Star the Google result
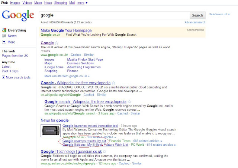Image resolution: width=238 pixels, height=168 pixels. pos(57,43)
